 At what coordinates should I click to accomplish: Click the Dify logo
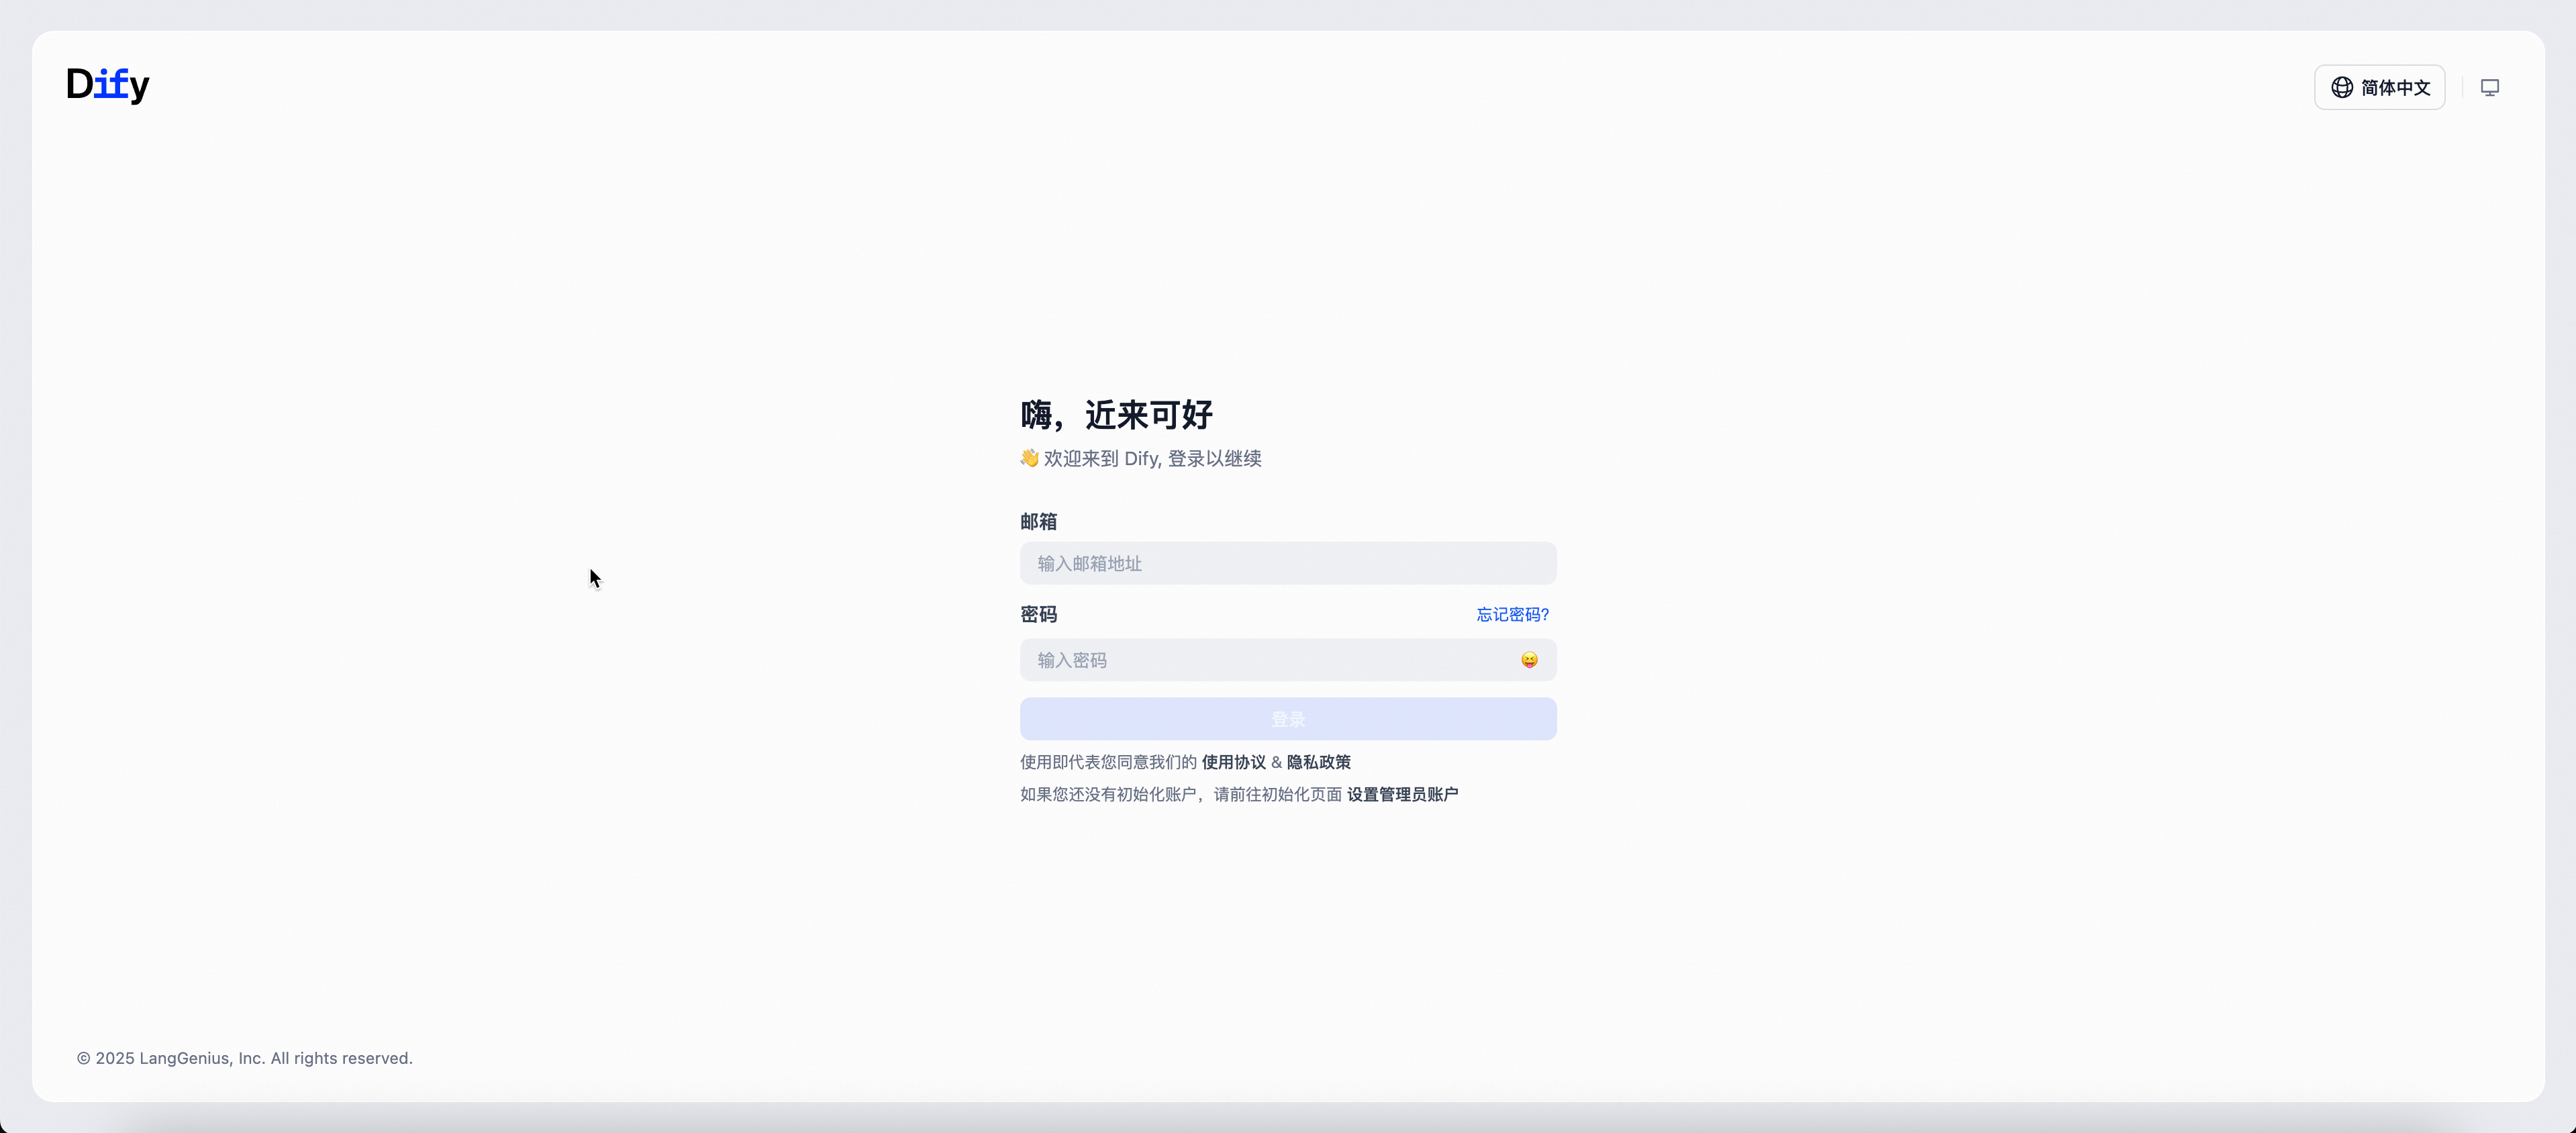click(108, 85)
